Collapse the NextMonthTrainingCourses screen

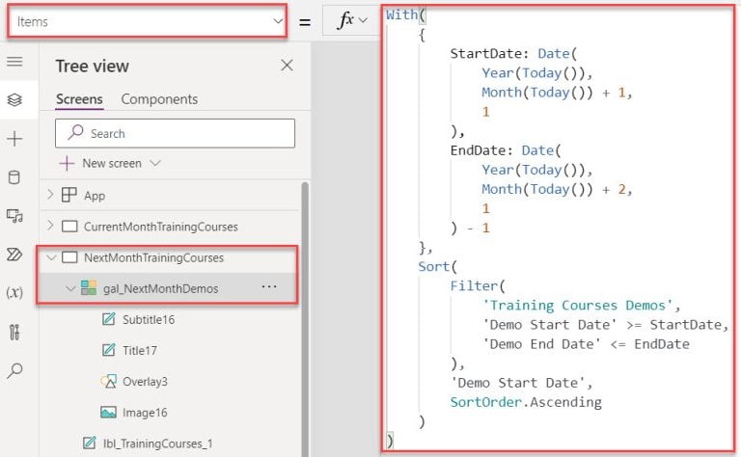pyautogui.click(x=51, y=257)
